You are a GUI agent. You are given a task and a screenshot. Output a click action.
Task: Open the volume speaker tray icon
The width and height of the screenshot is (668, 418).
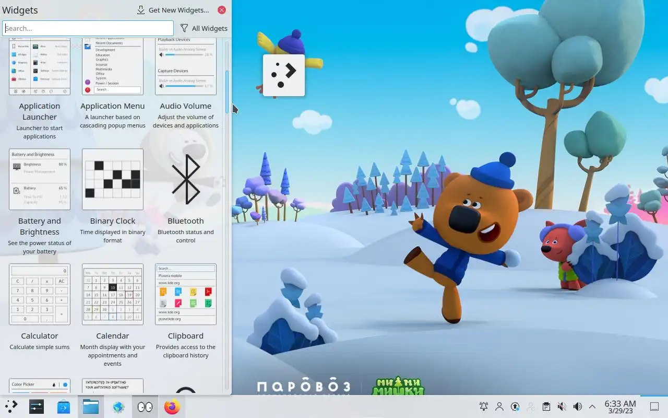pyautogui.click(x=577, y=407)
